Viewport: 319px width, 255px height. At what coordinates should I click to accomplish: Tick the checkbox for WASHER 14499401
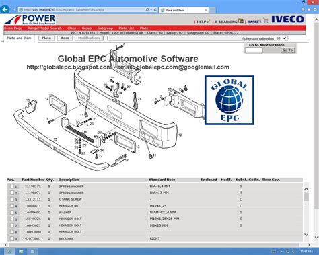click(x=12, y=212)
